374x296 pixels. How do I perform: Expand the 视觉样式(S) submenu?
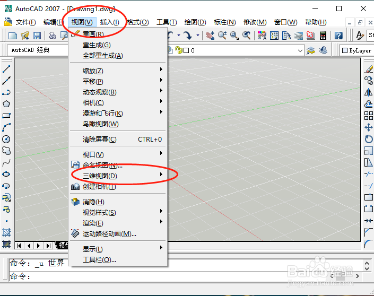click(x=118, y=212)
